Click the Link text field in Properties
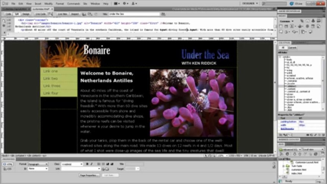 [x=81, y=169]
